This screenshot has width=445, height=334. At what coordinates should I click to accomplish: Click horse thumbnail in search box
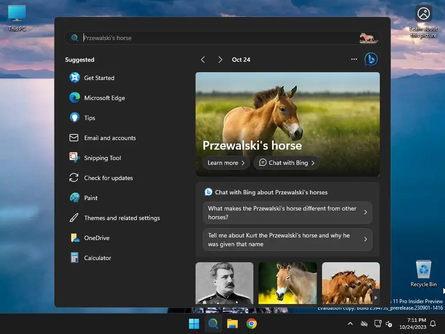(x=369, y=38)
